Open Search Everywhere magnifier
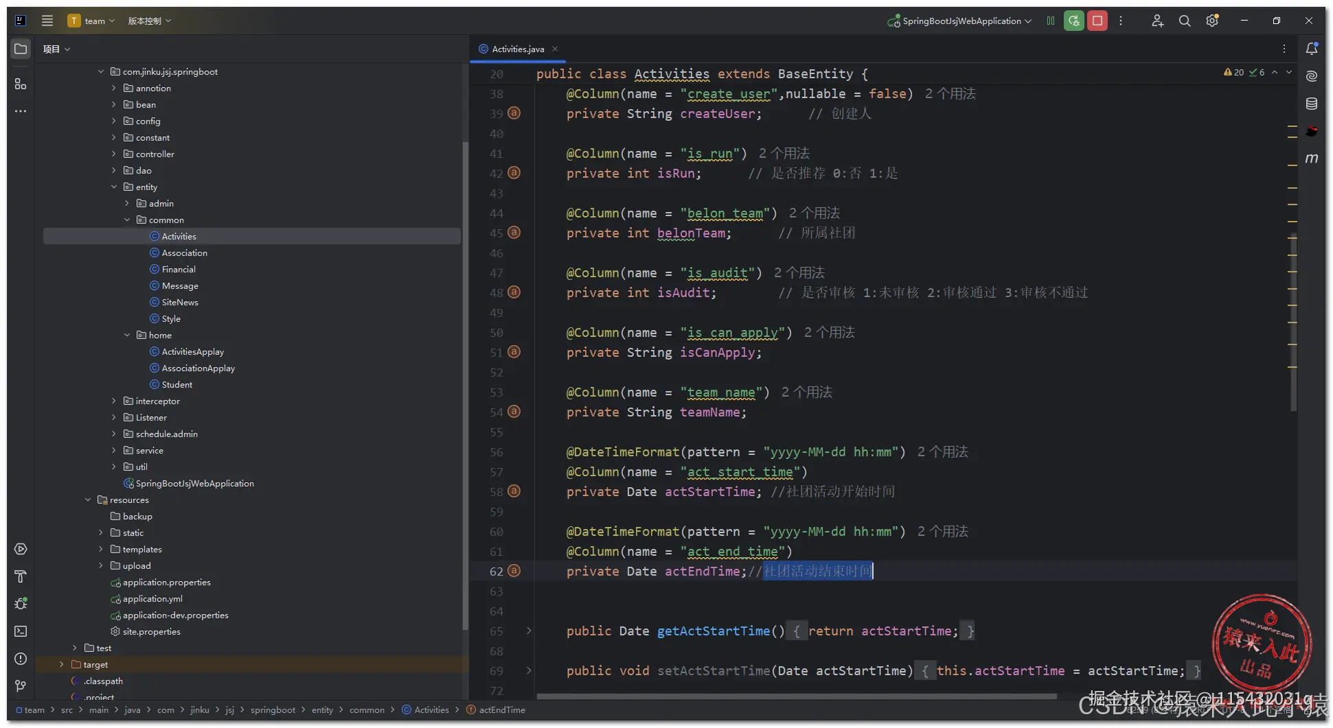This screenshot has height=728, width=1333. pos(1185,21)
